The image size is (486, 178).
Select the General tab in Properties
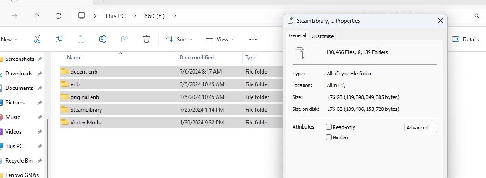click(x=297, y=35)
